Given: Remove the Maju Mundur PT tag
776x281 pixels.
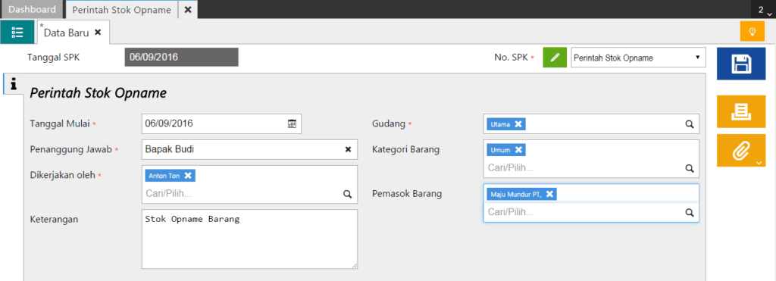Looking at the screenshot, I should point(549,194).
